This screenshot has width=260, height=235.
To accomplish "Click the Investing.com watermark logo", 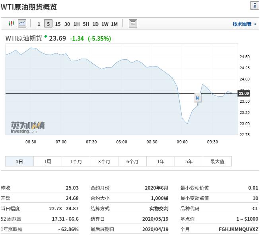I will [x=27, y=127].
